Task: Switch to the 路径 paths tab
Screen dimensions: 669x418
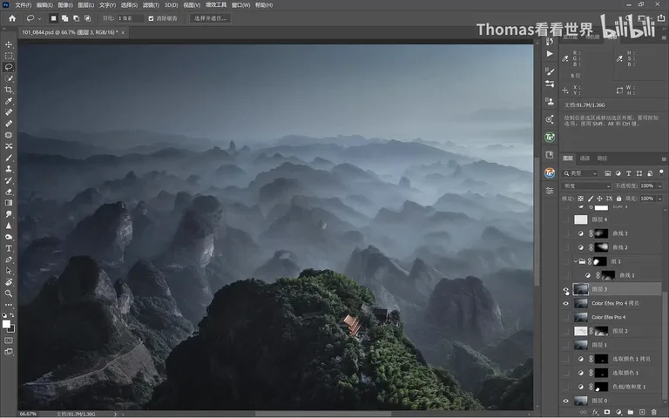Action: click(602, 158)
